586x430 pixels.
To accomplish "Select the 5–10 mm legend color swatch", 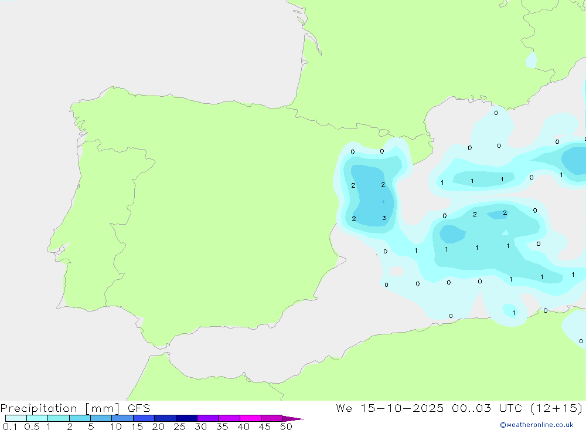I will (x=101, y=418).
